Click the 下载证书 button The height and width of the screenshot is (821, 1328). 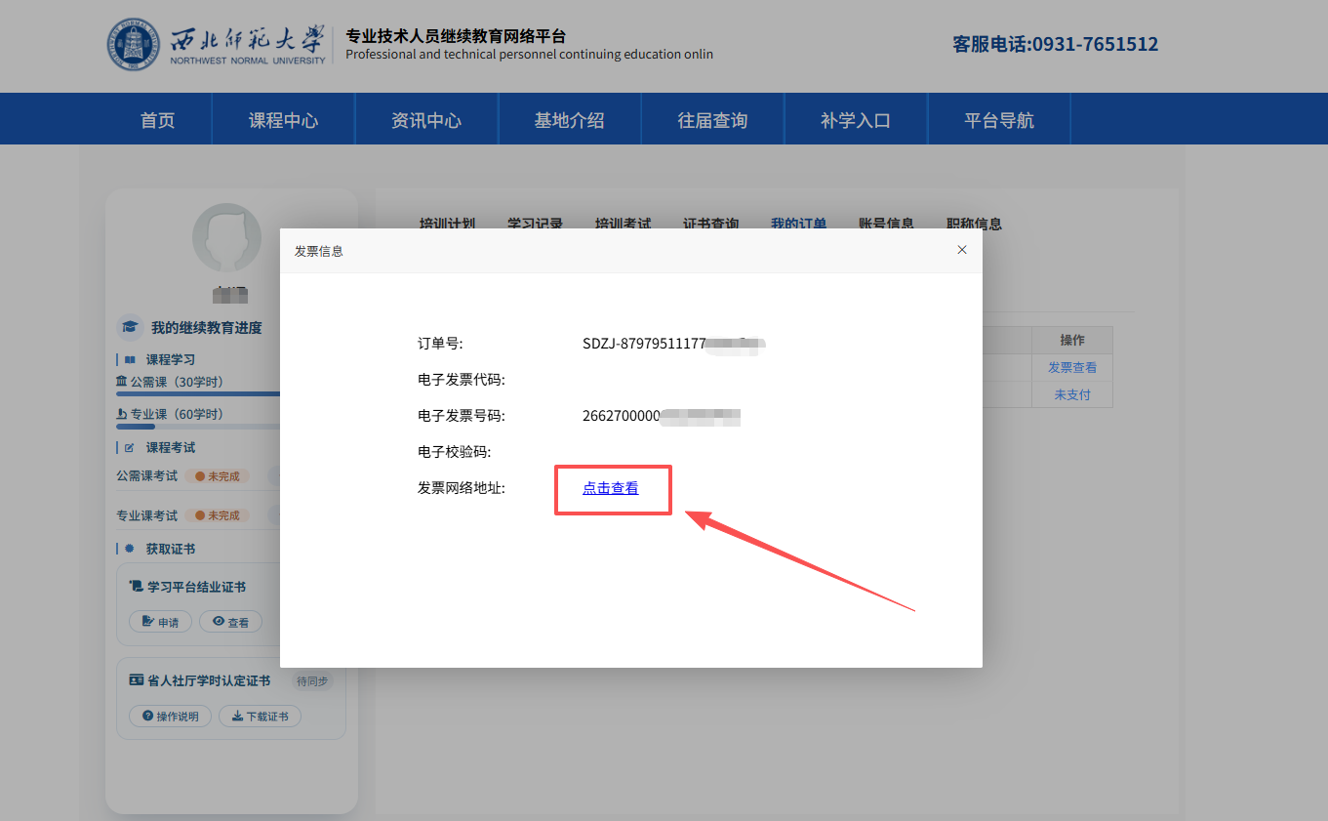click(x=260, y=717)
